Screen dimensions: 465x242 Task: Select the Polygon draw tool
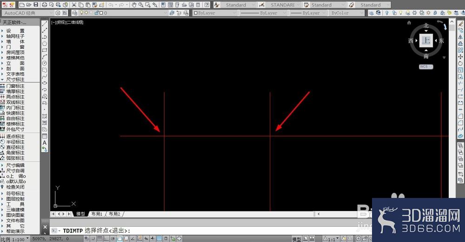[x=45, y=44]
